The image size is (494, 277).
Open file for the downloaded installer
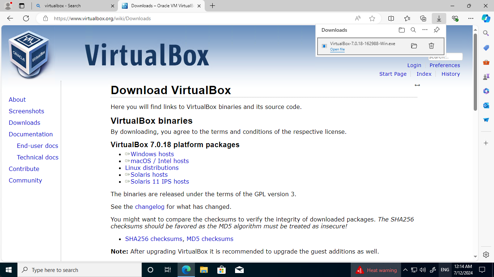[337, 49]
